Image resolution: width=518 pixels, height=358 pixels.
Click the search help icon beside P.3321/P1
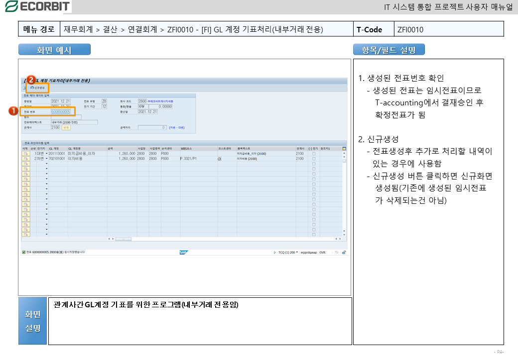click(x=219, y=159)
